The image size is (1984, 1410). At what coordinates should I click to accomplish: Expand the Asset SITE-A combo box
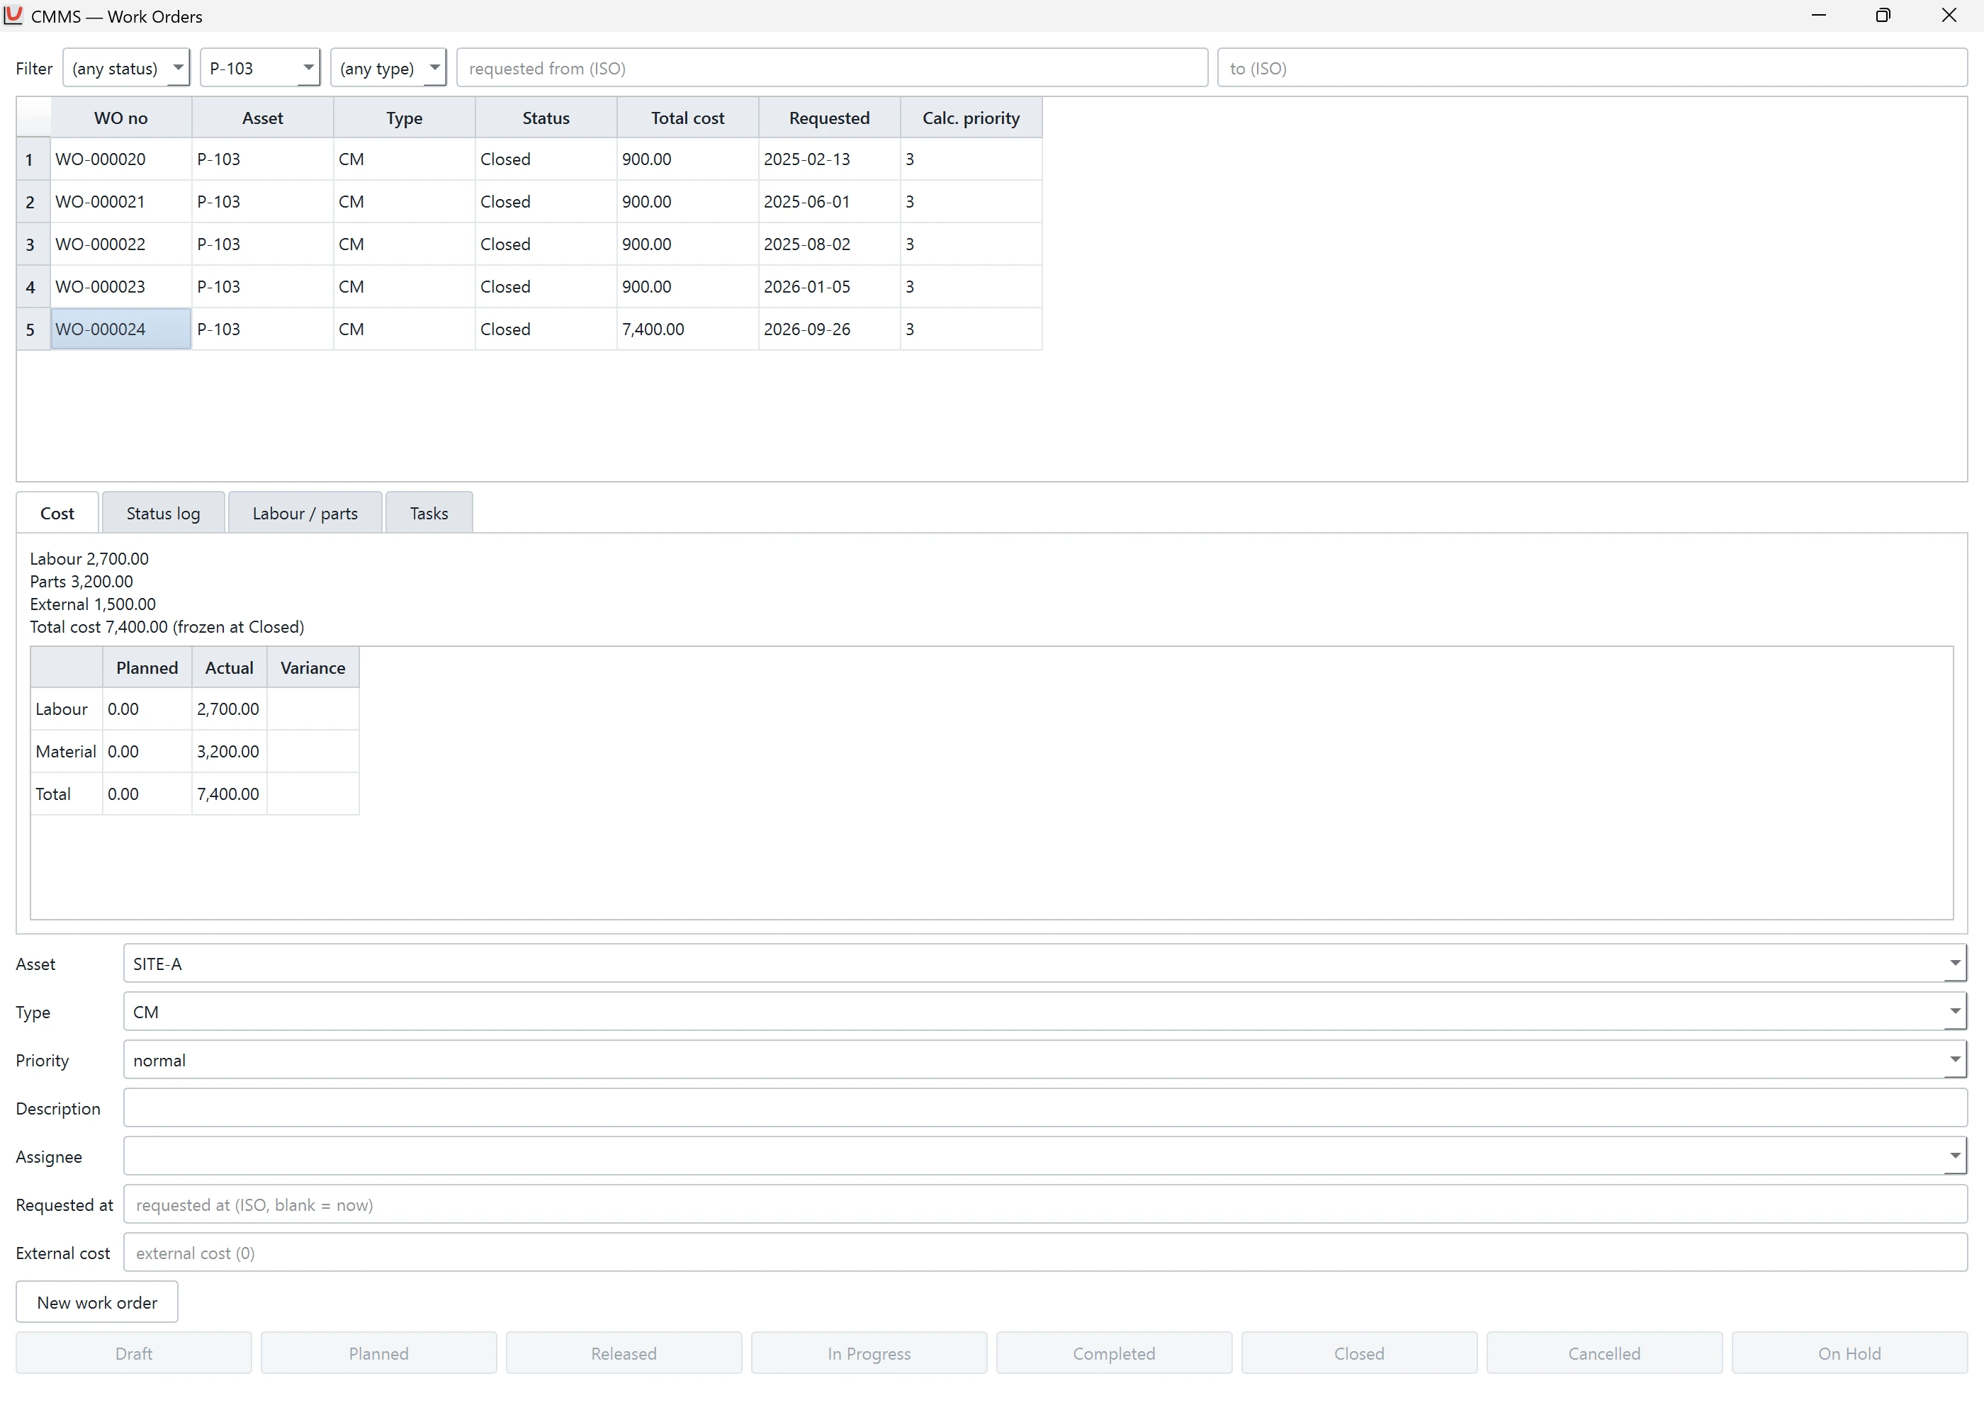pyautogui.click(x=1044, y=964)
